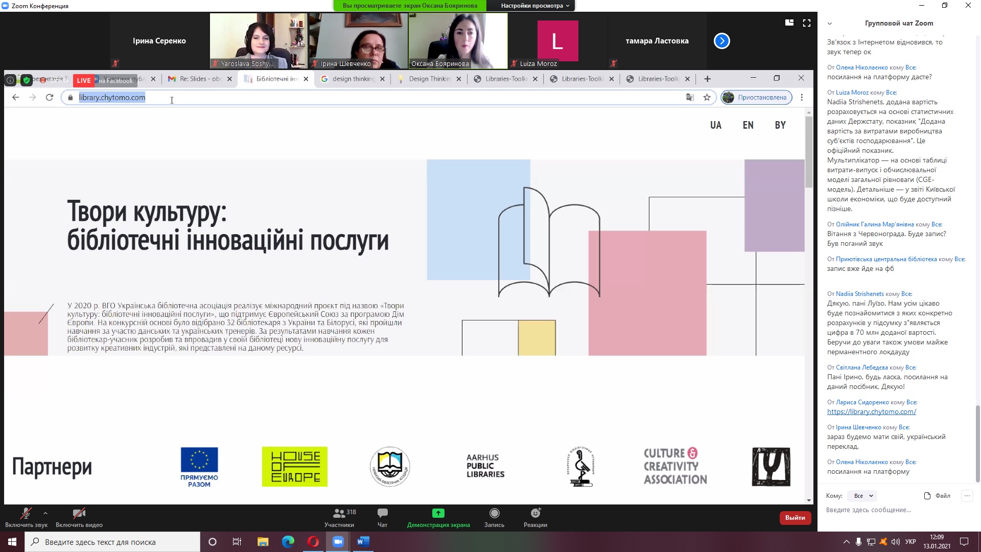Open File Explorer from taskbar

263,542
